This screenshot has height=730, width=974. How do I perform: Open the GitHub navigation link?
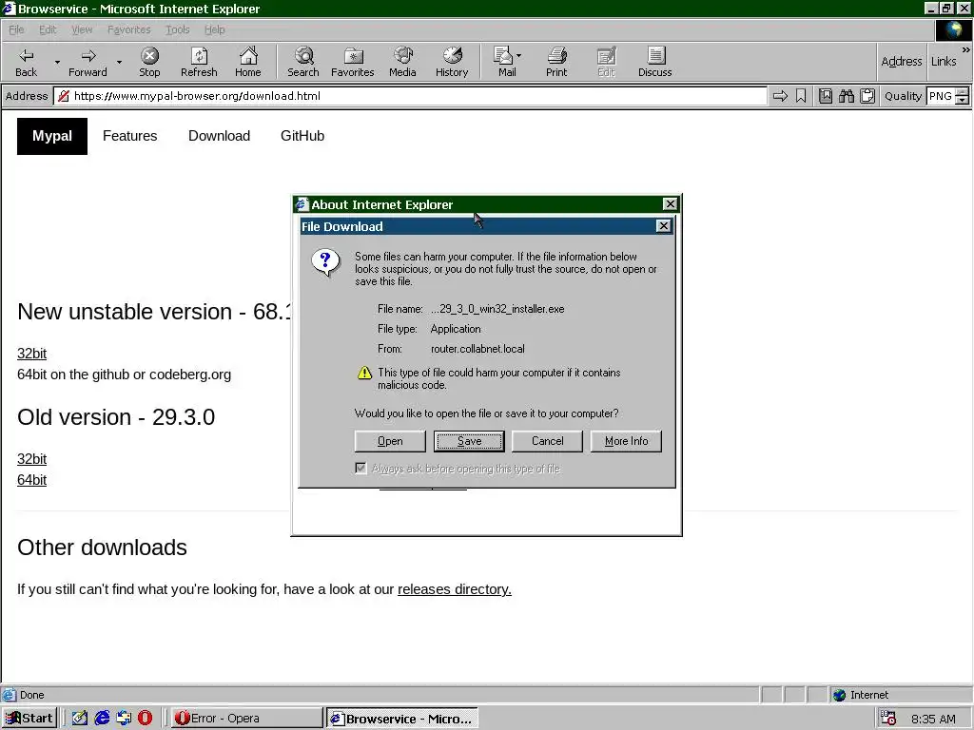pos(302,136)
